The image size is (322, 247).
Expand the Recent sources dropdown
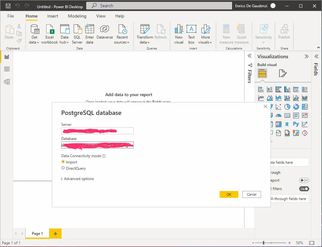pos(122,42)
